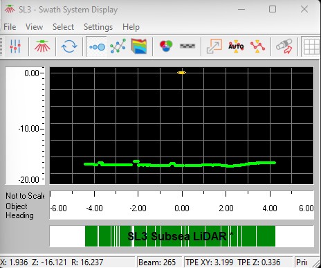The height and width of the screenshot is (268, 321).
Task: Open the sliders settings icon in toolbar
Action: 15,46
